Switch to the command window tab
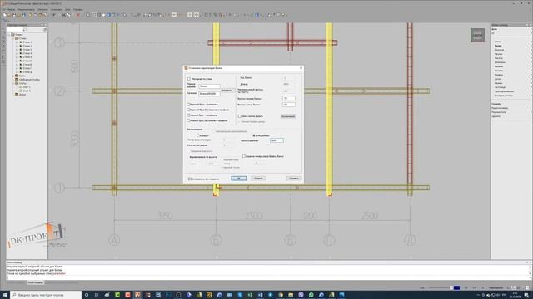Screen dimensions: 533x299 35,282
